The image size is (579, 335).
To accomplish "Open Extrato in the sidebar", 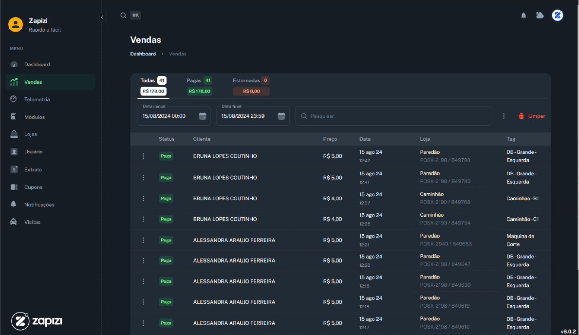I will (50, 169).
